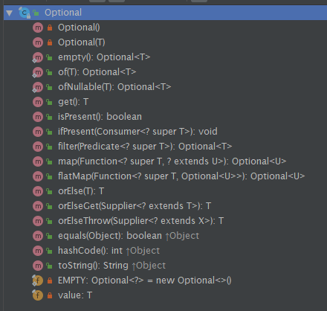Click the static method icon beside ofNullable(T)

(x=38, y=87)
